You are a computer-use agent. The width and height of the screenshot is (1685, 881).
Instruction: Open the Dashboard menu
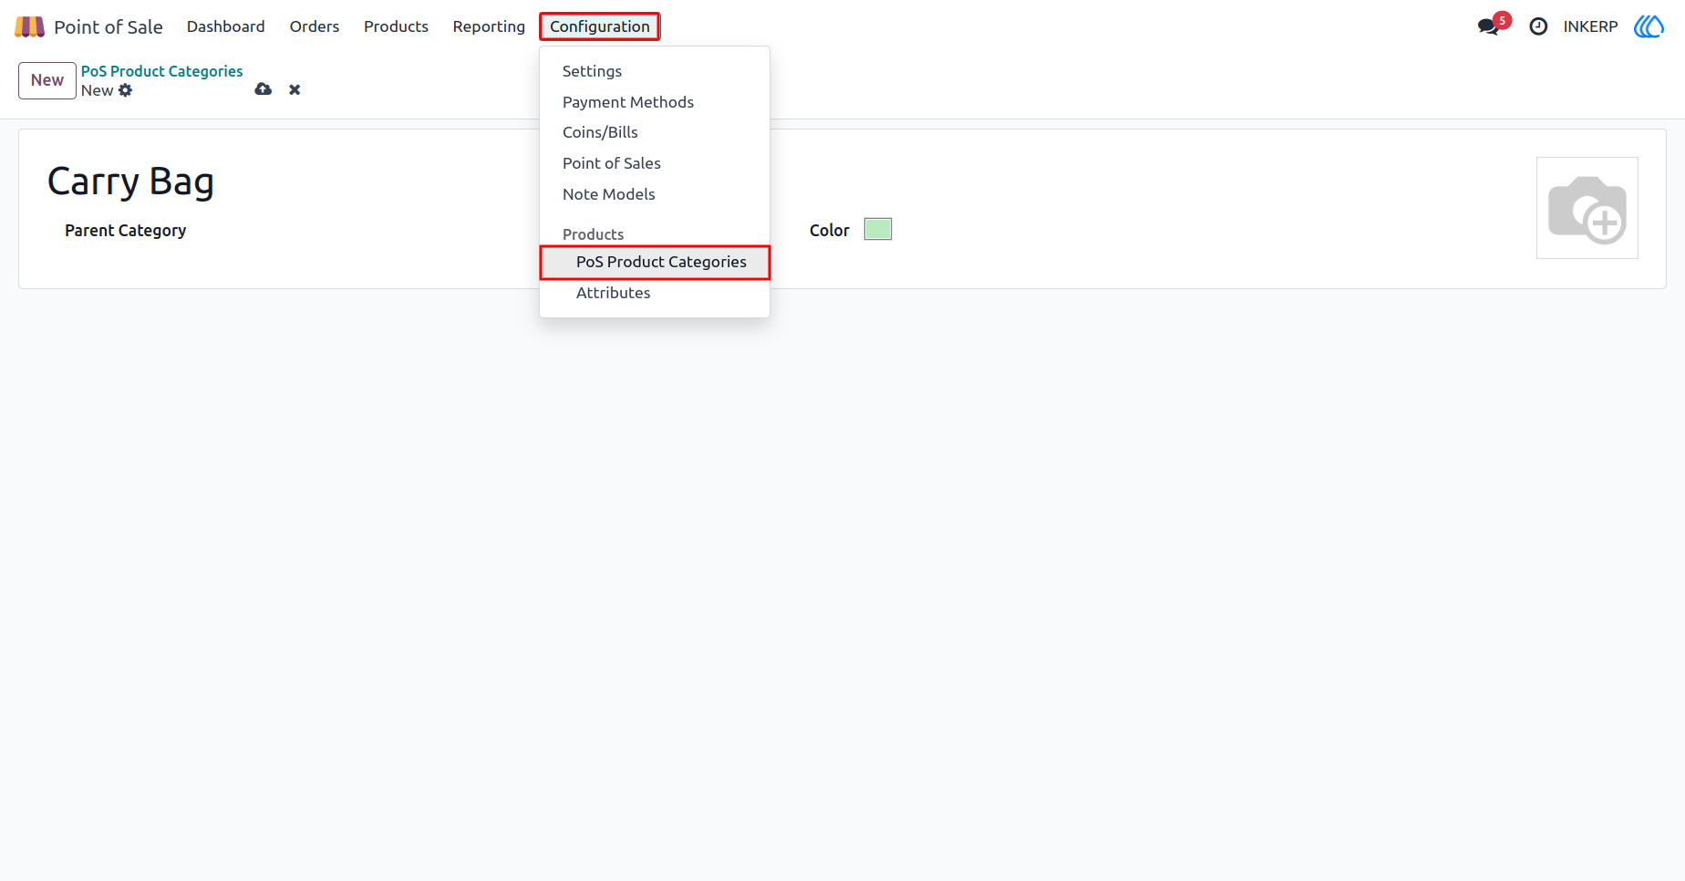click(226, 26)
